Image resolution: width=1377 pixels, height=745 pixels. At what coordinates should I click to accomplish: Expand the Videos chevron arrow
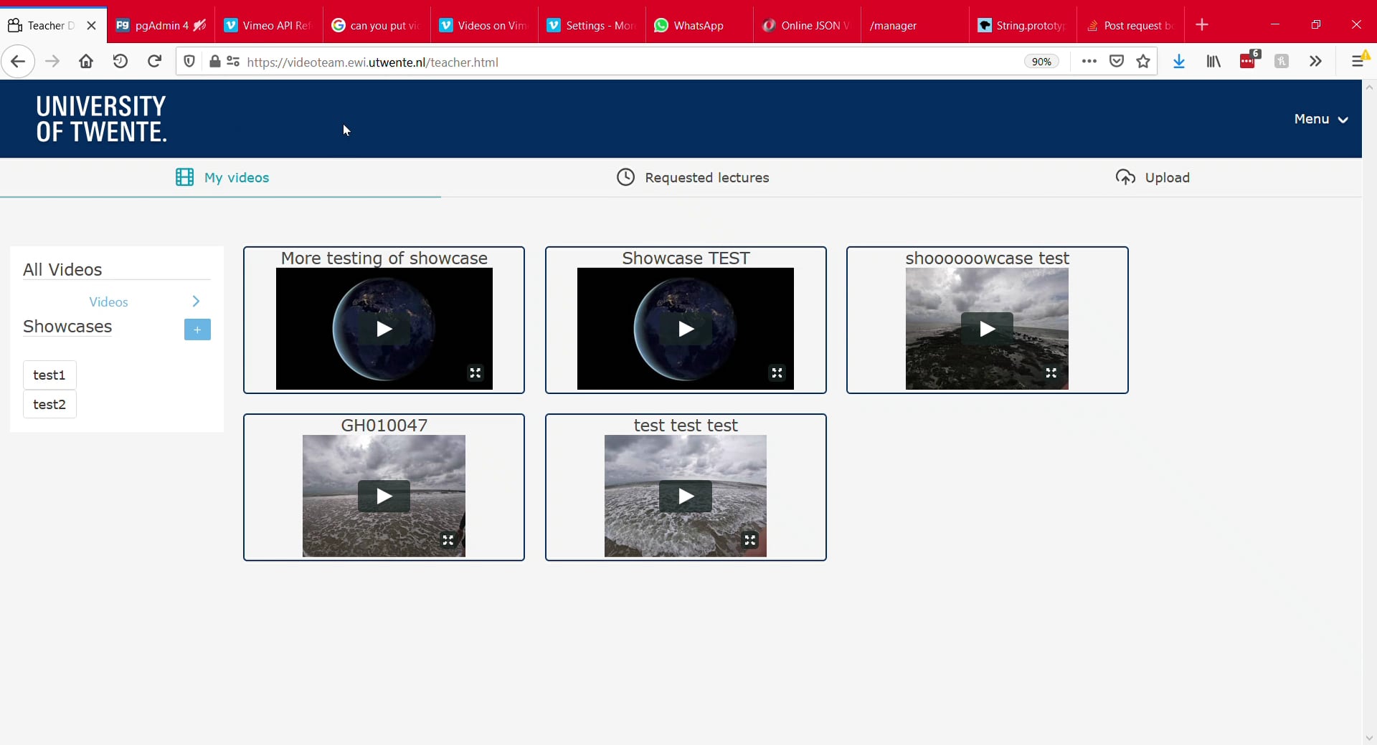tap(196, 302)
